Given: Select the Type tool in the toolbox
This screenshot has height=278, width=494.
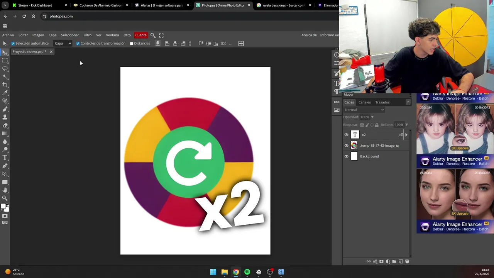Looking at the screenshot, I should tap(5, 158).
